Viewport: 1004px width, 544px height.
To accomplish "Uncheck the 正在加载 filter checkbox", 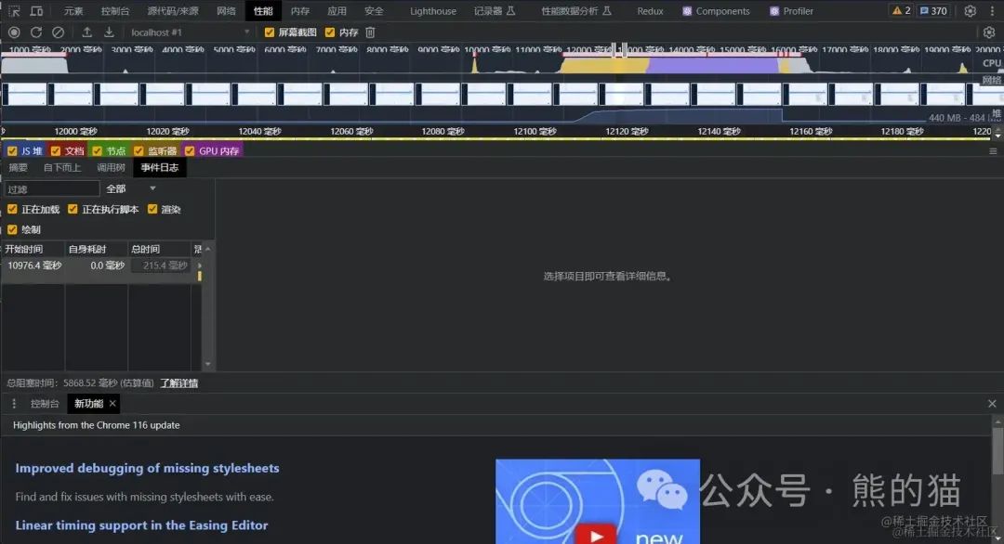I will (x=12, y=209).
